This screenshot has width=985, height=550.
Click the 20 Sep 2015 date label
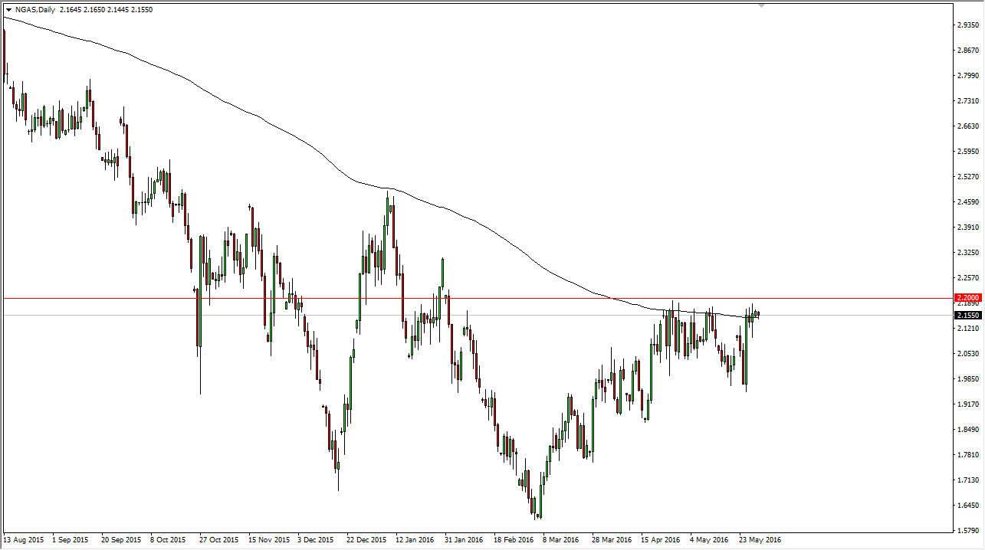point(120,539)
